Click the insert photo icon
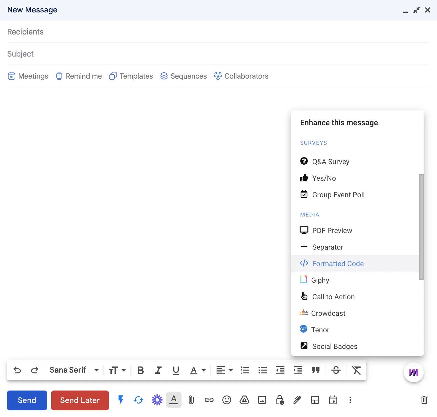Viewport: 437px width, 417px height. pos(262,400)
